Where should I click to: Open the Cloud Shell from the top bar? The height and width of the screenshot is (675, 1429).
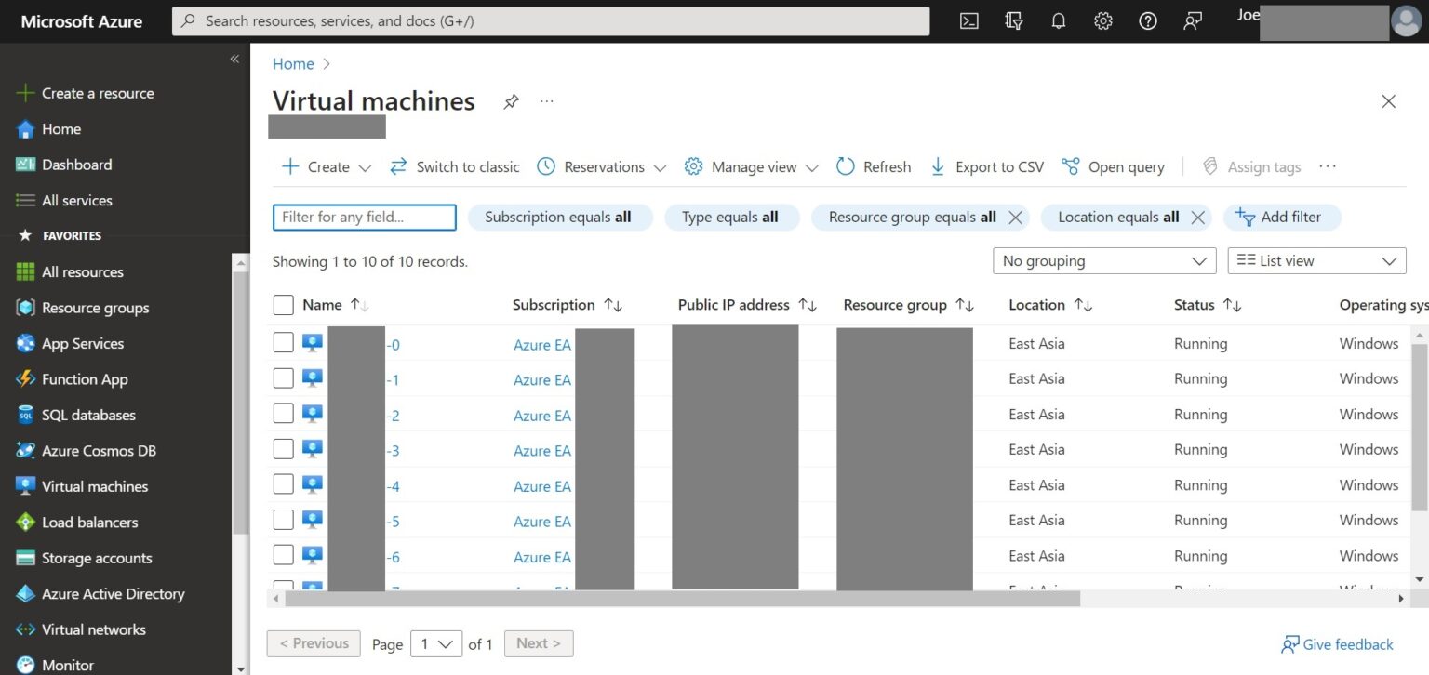coord(968,20)
